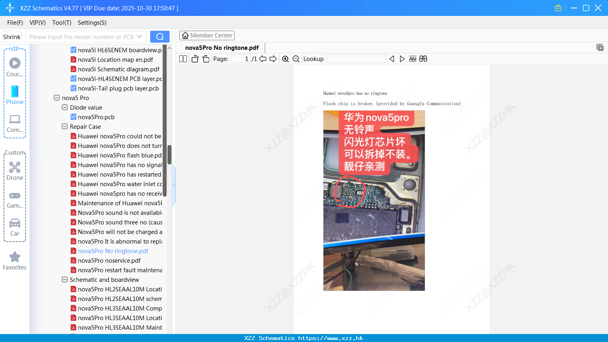This screenshot has width=608, height=342.
Task: Select the Computer category icon
Action: pos(15,123)
